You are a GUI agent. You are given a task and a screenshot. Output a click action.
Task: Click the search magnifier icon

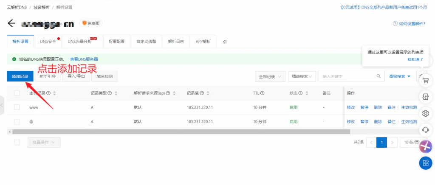click(x=379, y=76)
